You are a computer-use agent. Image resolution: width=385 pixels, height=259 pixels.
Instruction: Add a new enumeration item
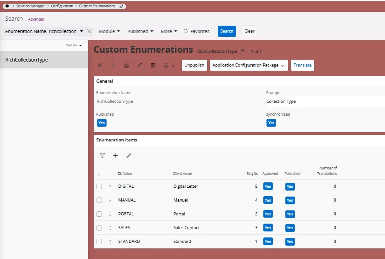point(115,155)
